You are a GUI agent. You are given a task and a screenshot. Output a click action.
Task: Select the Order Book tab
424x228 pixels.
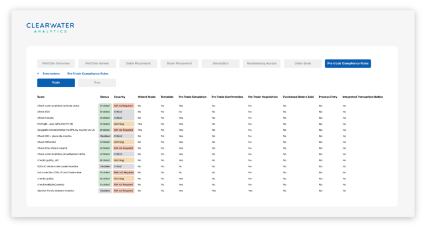click(x=303, y=63)
